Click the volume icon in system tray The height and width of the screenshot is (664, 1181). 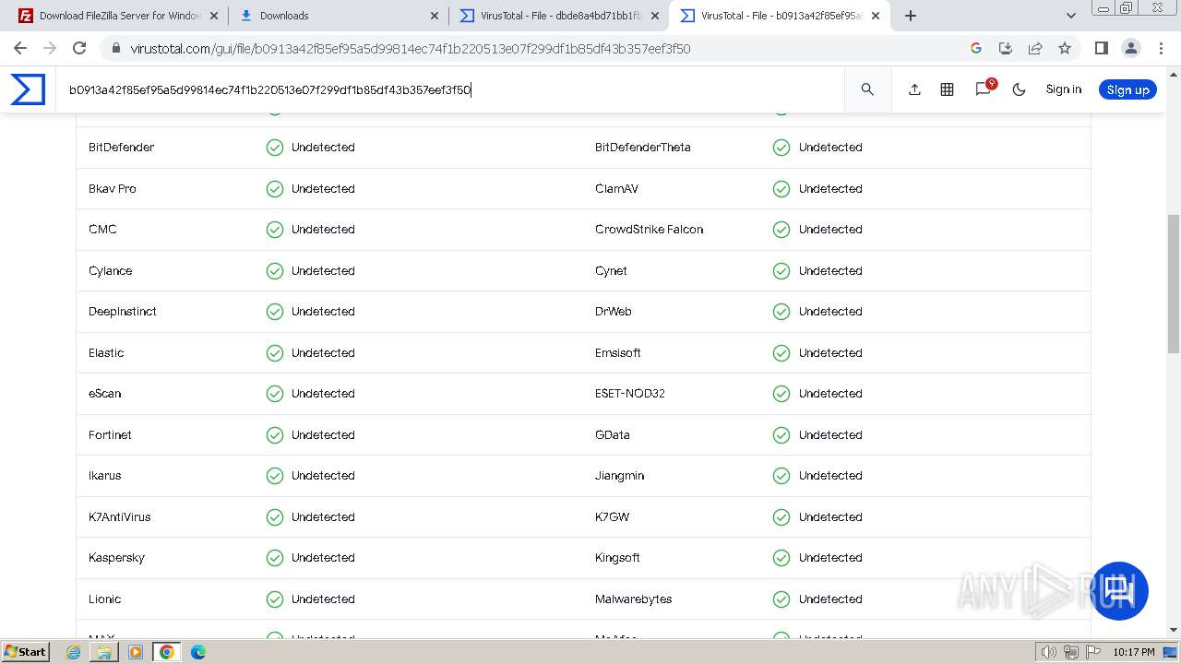[x=1049, y=652]
